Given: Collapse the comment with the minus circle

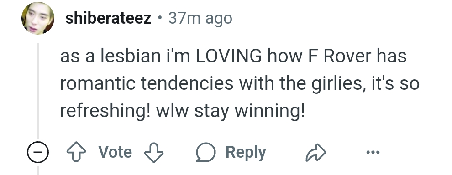Looking at the screenshot, I should tap(38, 152).
